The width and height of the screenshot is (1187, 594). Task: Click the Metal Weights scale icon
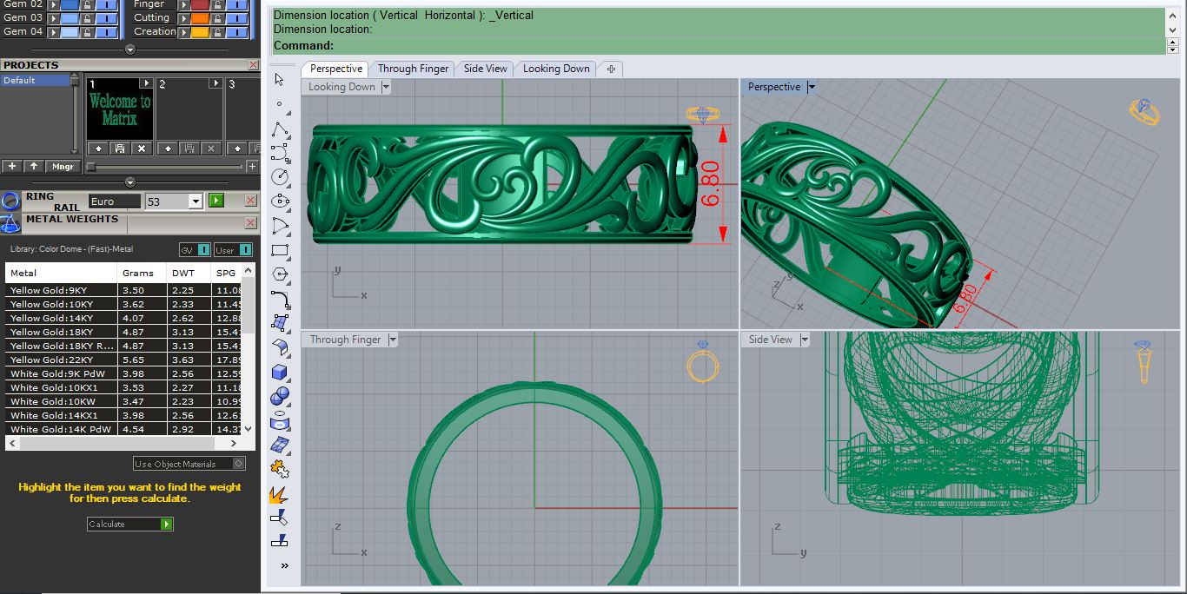point(10,223)
